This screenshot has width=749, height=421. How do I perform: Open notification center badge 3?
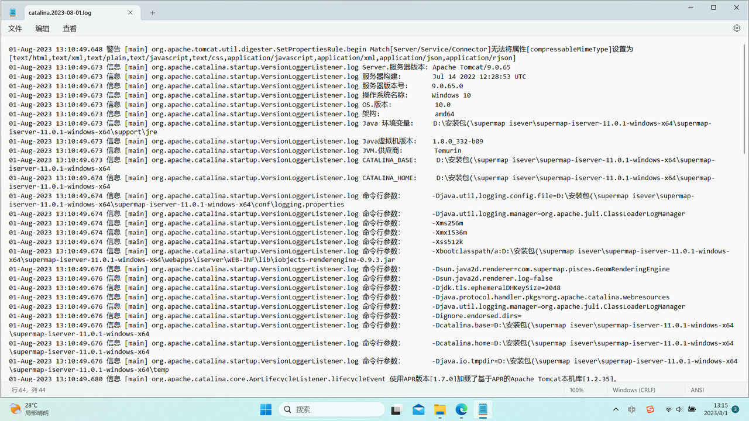pos(736,409)
